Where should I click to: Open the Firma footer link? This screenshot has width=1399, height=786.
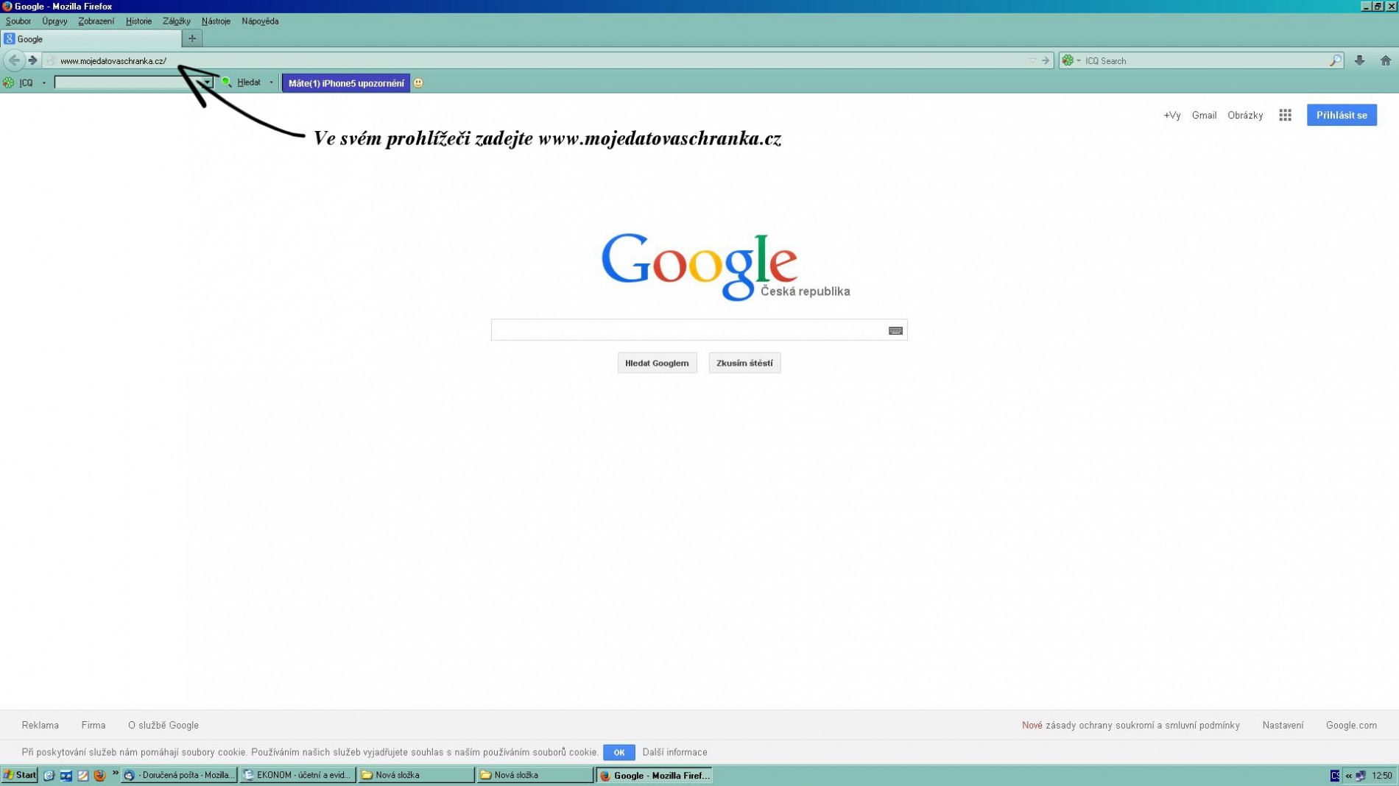click(94, 725)
